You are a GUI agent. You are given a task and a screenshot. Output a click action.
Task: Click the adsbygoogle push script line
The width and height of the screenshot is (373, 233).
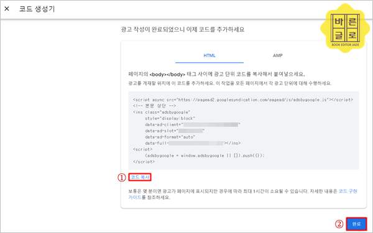click(205, 155)
